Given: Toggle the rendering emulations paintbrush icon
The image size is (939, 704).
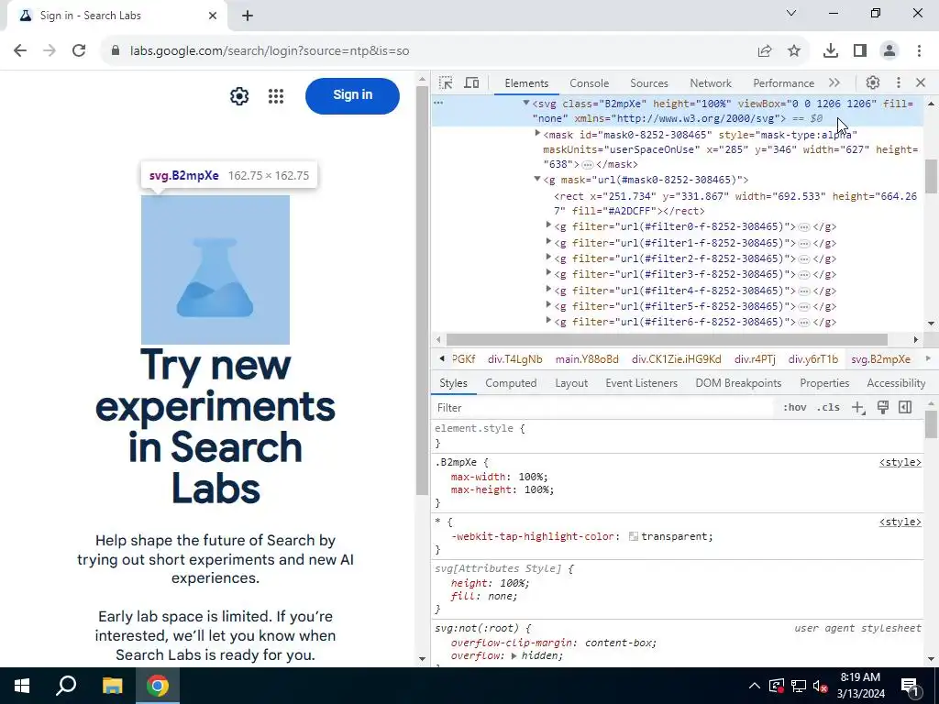Looking at the screenshot, I should click(883, 408).
